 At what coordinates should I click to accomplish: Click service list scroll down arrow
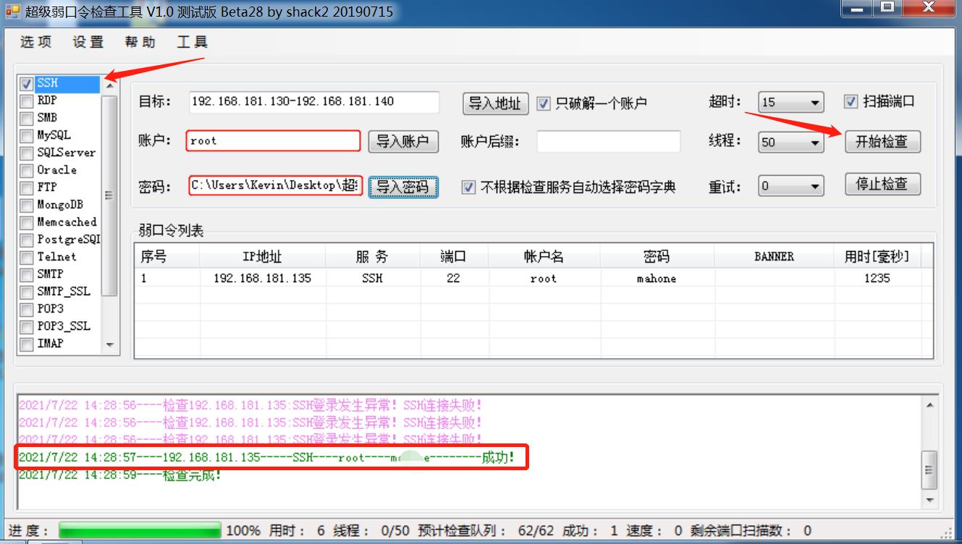coord(109,345)
